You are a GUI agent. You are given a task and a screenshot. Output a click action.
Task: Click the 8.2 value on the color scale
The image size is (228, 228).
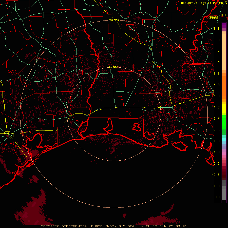pyautogui.click(x=217, y=51)
